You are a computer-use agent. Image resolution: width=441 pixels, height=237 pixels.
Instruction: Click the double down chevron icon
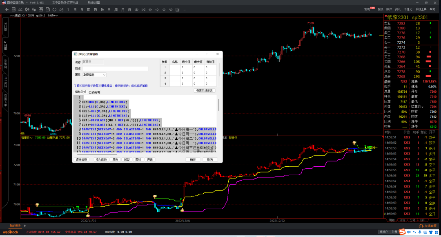coord(171,9)
